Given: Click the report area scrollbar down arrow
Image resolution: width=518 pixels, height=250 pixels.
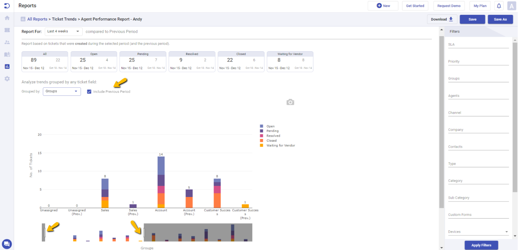Looking at the screenshot, I should (441, 247).
